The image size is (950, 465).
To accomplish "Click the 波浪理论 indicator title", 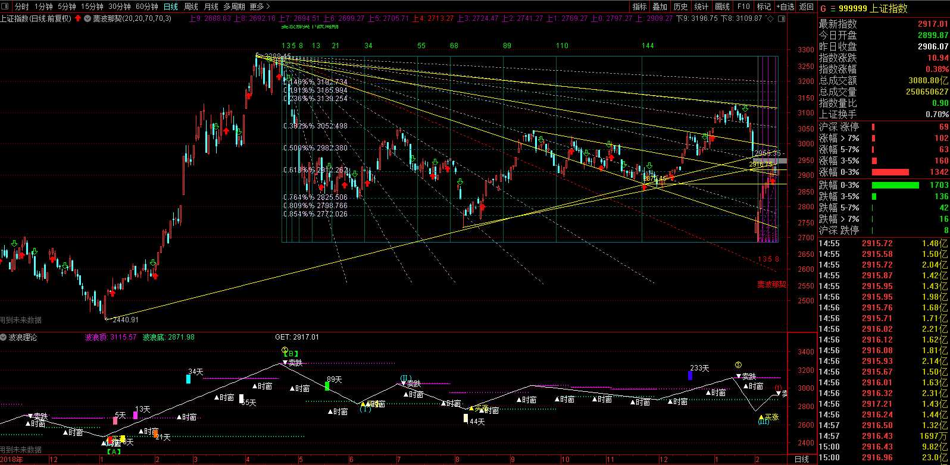I will click(23, 337).
